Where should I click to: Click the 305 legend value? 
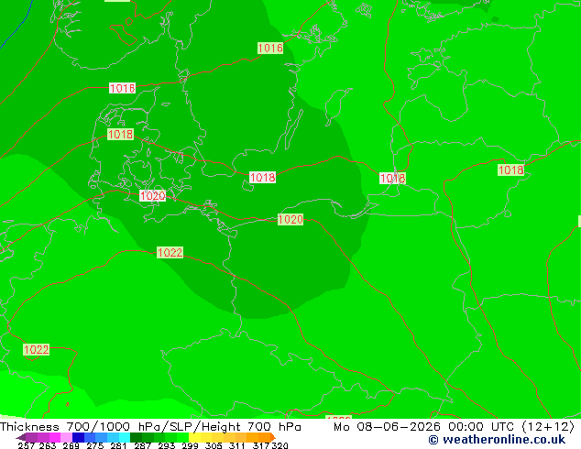[x=214, y=445]
